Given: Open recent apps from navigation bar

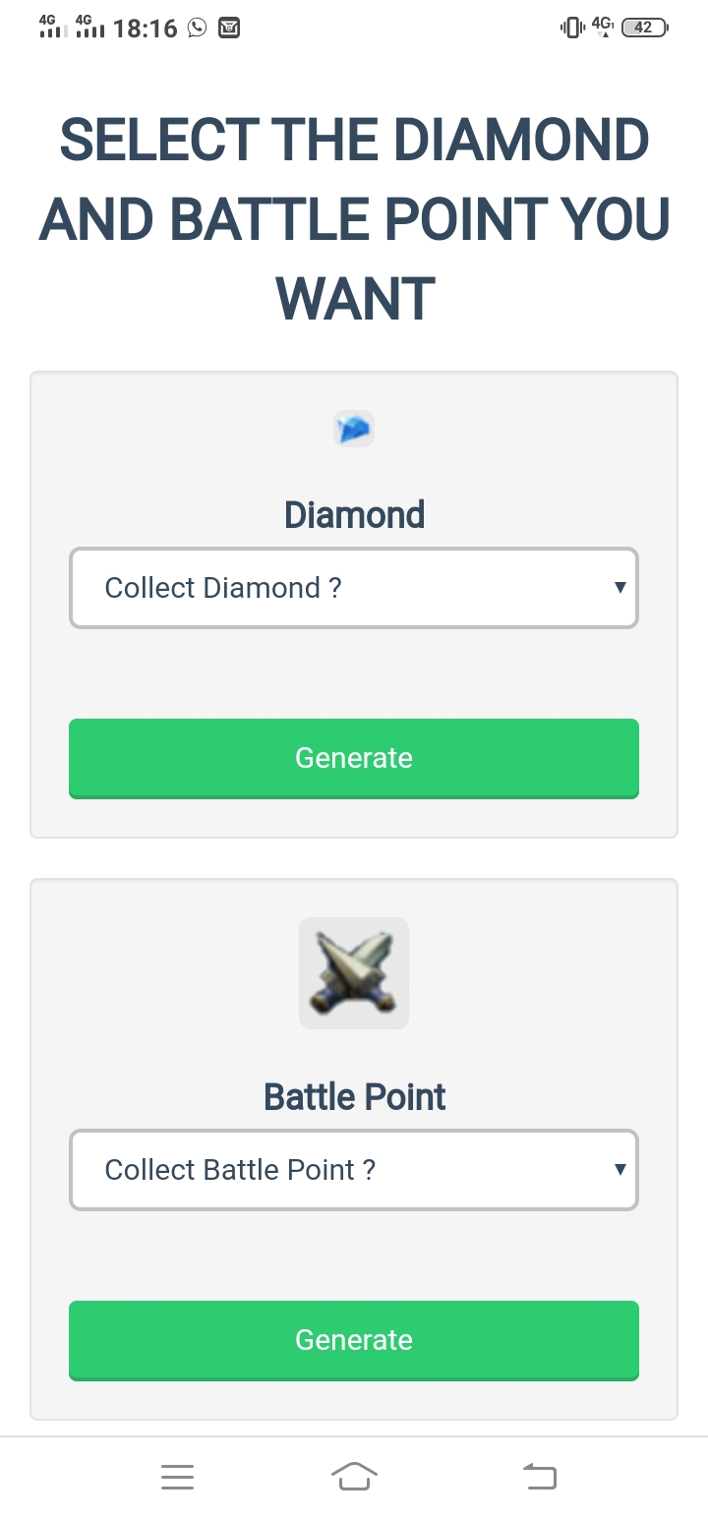Looking at the screenshot, I should tap(177, 1476).
